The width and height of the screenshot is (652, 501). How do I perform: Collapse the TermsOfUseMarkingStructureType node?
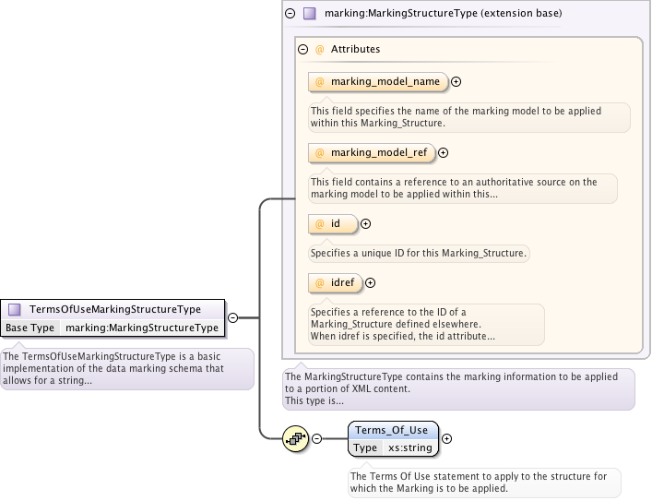[232, 317]
